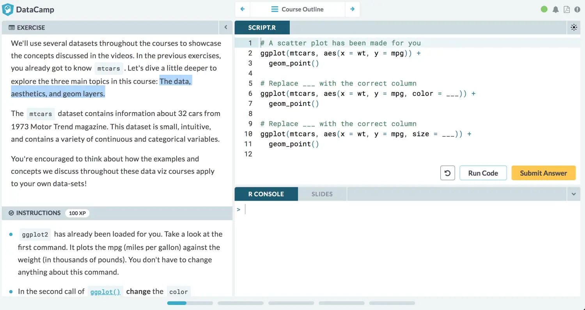This screenshot has width=585, height=310.
Task: Collapse the Exercise panel chevron
Action: pos(225,27)
